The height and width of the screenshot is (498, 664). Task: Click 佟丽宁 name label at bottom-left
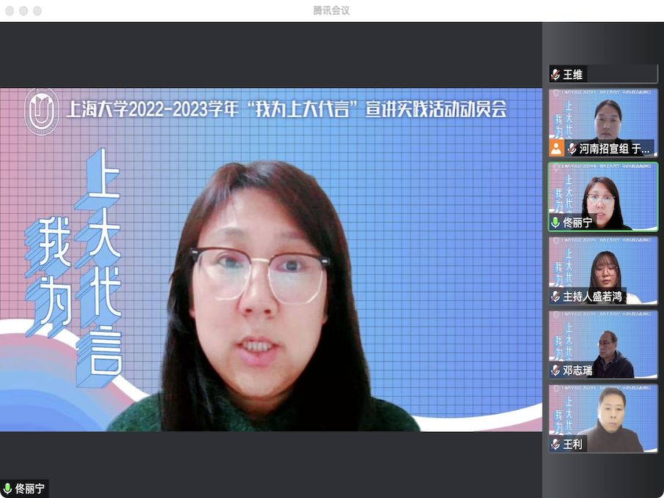pyautogui.click(x=30, y=489)
